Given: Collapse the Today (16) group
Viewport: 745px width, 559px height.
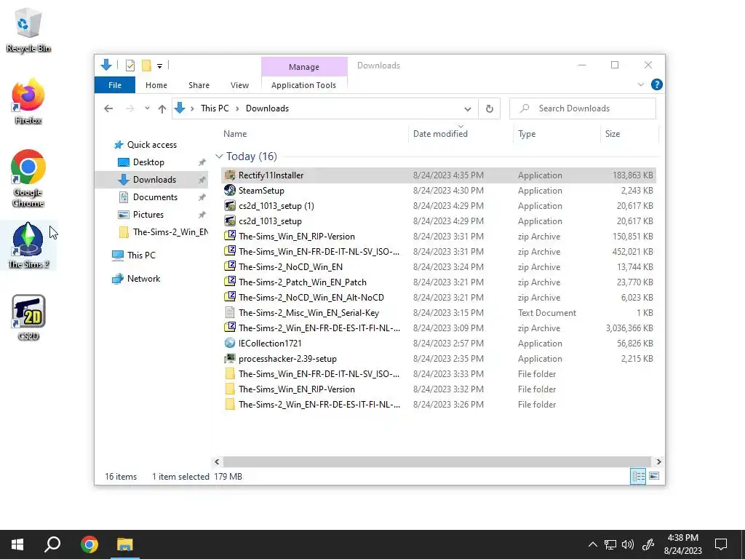Looking at the screenshot, I should pos(219,156).
